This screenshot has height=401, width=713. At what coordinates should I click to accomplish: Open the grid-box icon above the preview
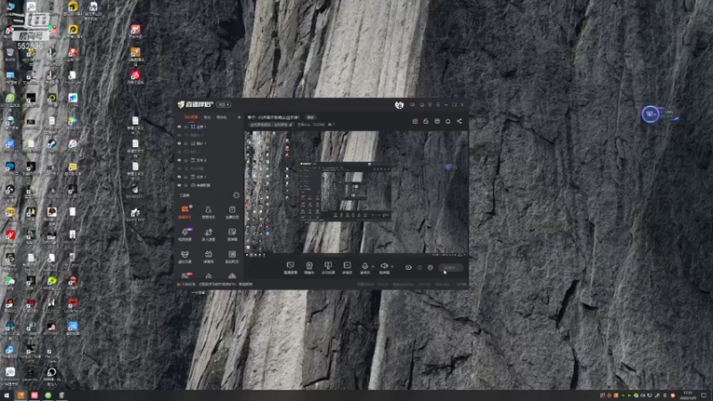[x=437, y=121]
